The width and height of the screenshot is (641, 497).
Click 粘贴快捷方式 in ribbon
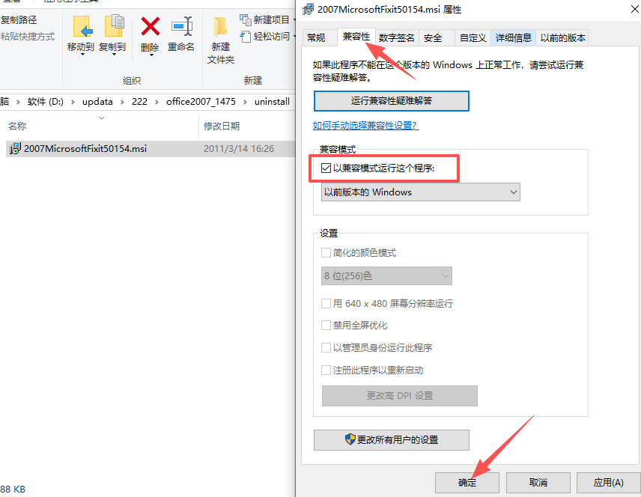point(28,37)
